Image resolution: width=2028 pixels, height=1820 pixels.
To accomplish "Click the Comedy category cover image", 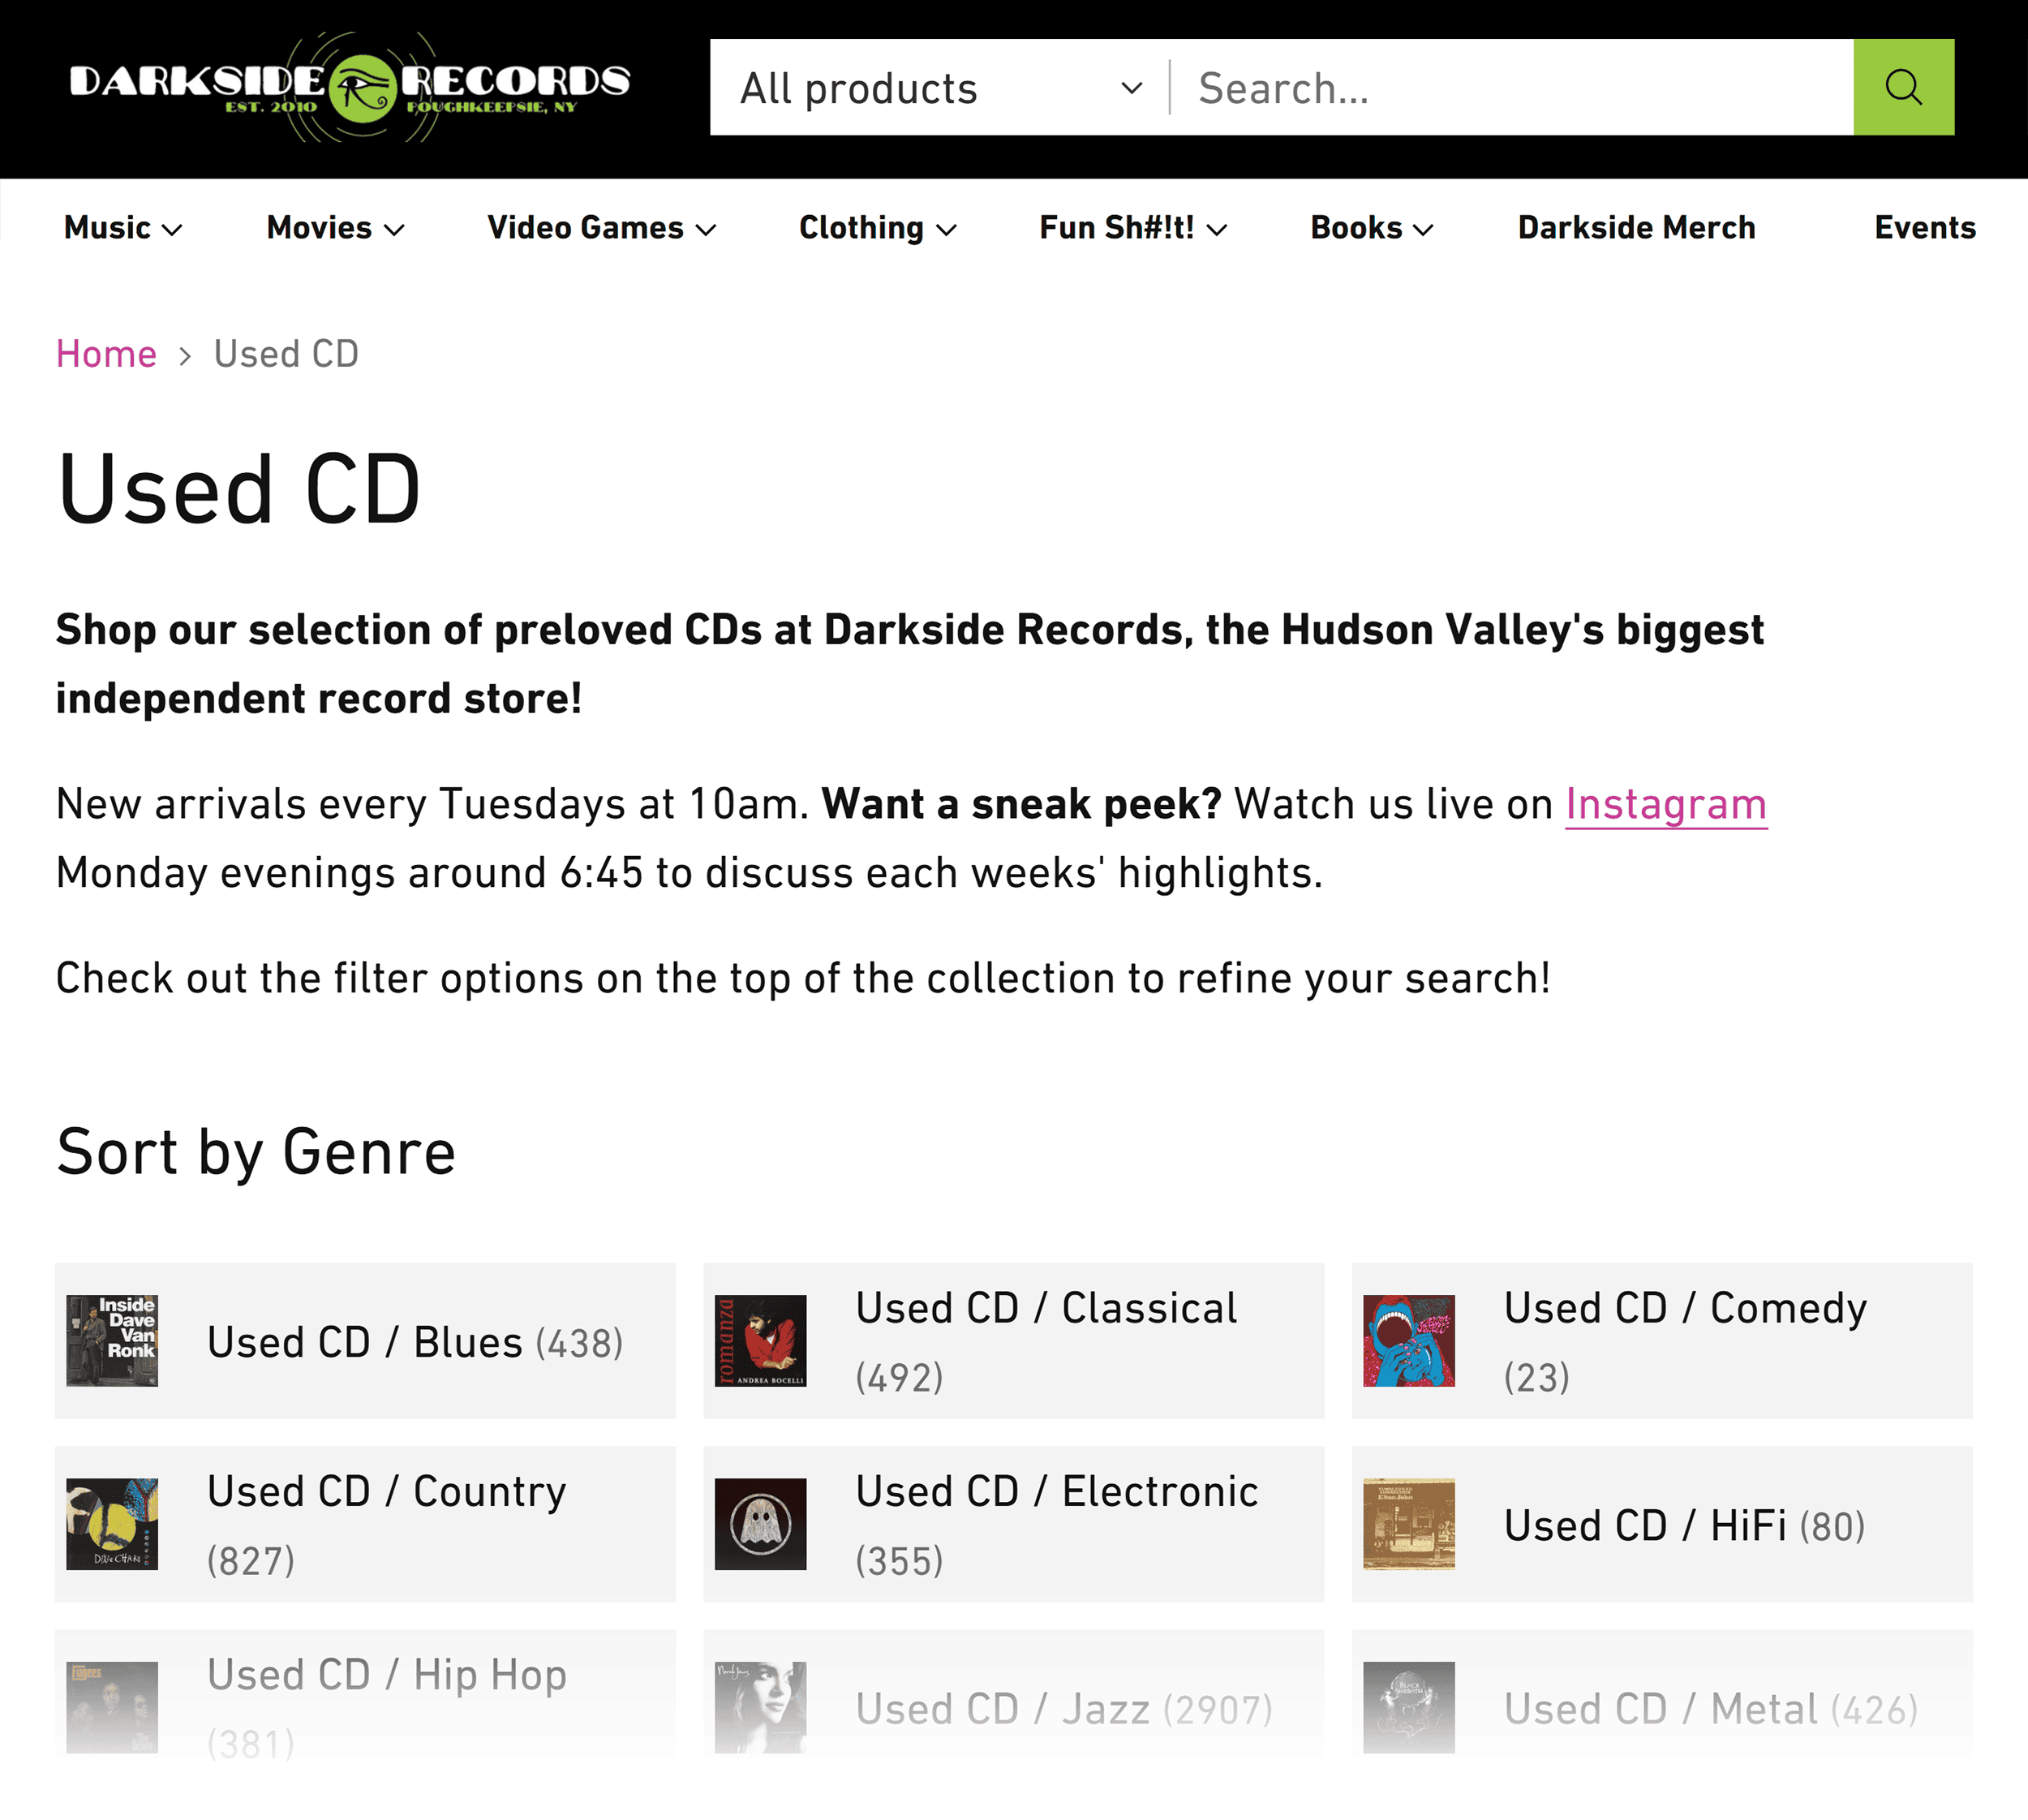I will point(1409,1340).
